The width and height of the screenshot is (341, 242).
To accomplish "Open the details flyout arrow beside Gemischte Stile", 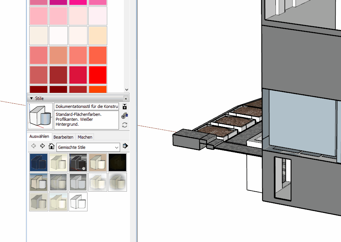I will tap(125, 146).
